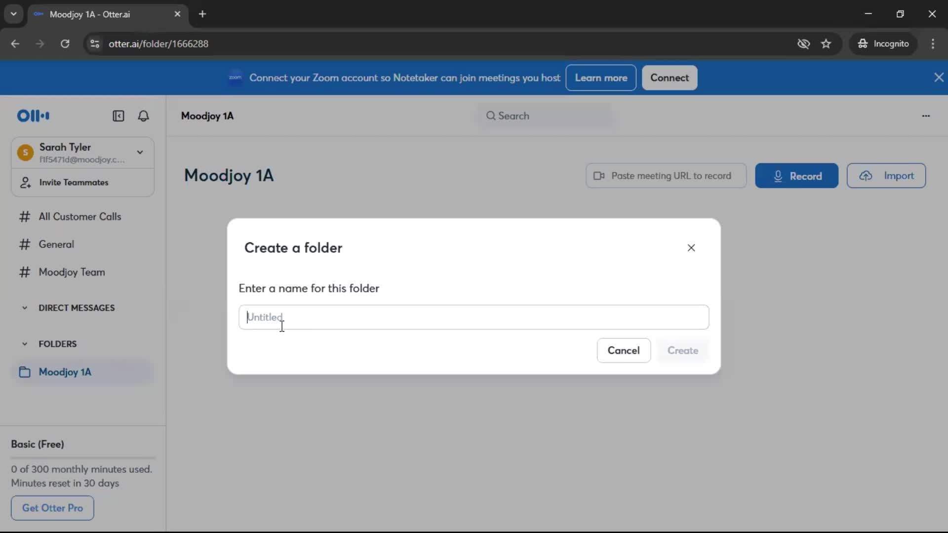Open Chrome three-dot menu
The image size is (948, 533).
(933, 44)
